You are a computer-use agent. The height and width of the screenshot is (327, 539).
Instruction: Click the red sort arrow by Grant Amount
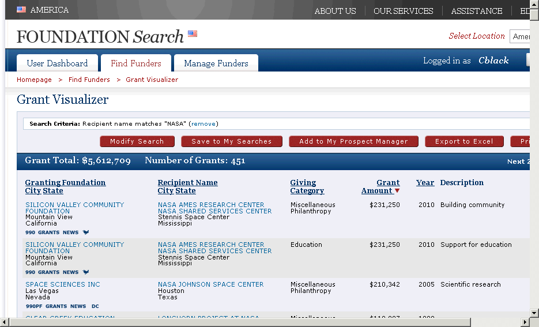click(x=397, y=191)
